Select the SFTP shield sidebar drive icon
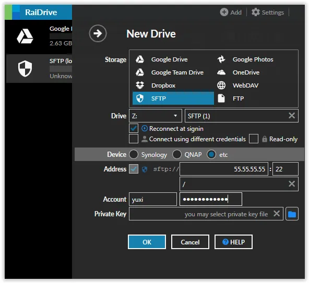The image size is (309, 283). pos(25,68)
